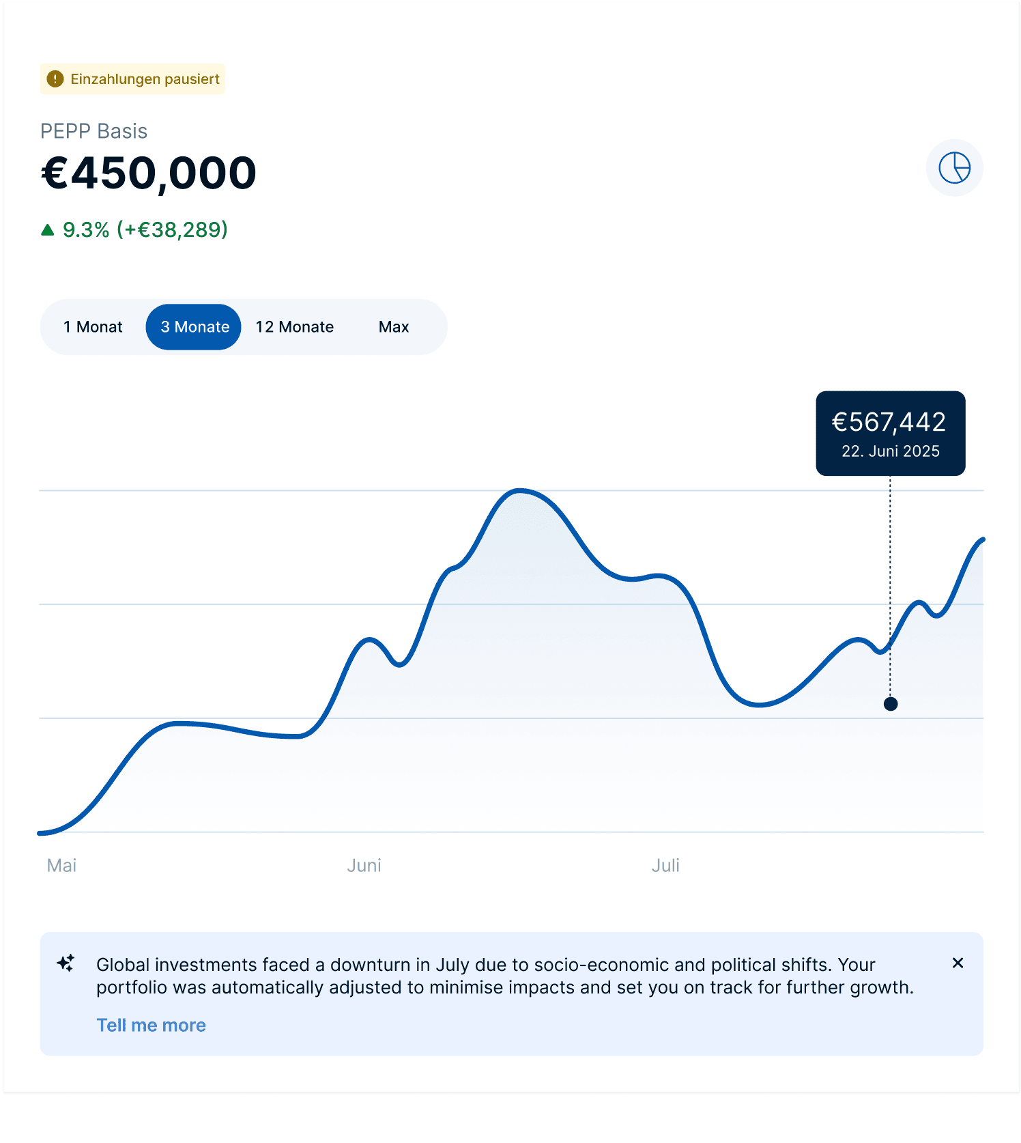The image size is (1021, 1143).
Task: Click the Juni axis label
Action: tap(364, 865)
